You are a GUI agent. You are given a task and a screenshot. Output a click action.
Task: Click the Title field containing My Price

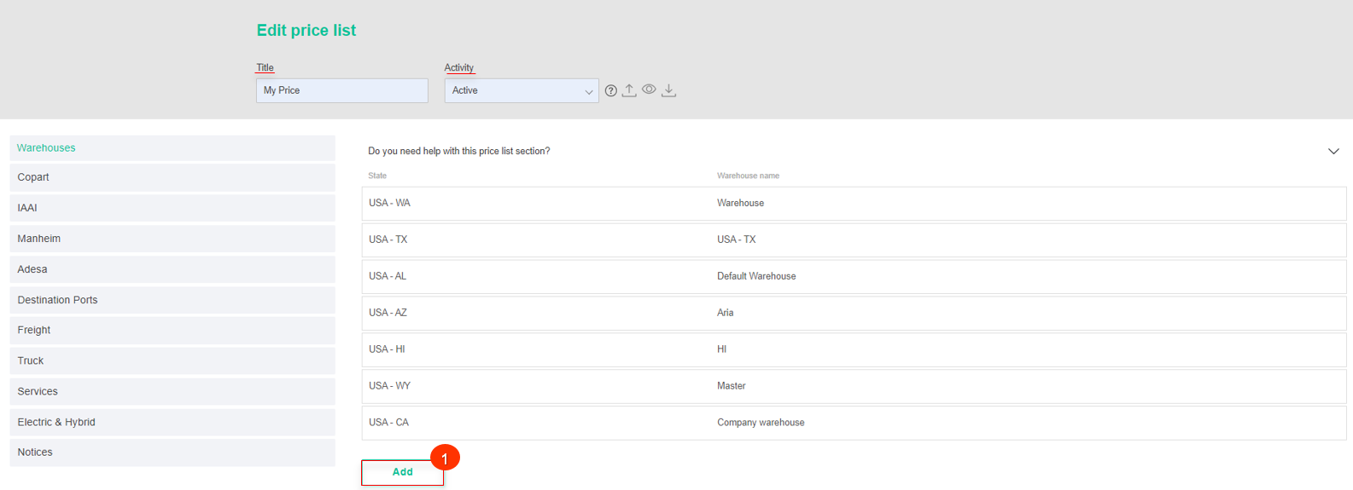342,90
